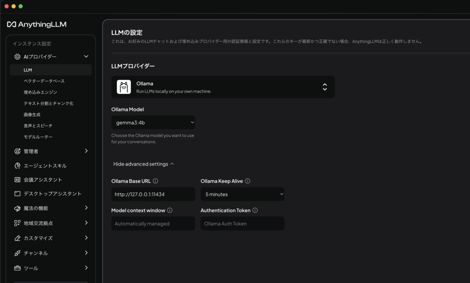This screenshot has height=283, width=470.
Task: Click 'Choose the Ollama model' help text
Action: pos(153,139)
